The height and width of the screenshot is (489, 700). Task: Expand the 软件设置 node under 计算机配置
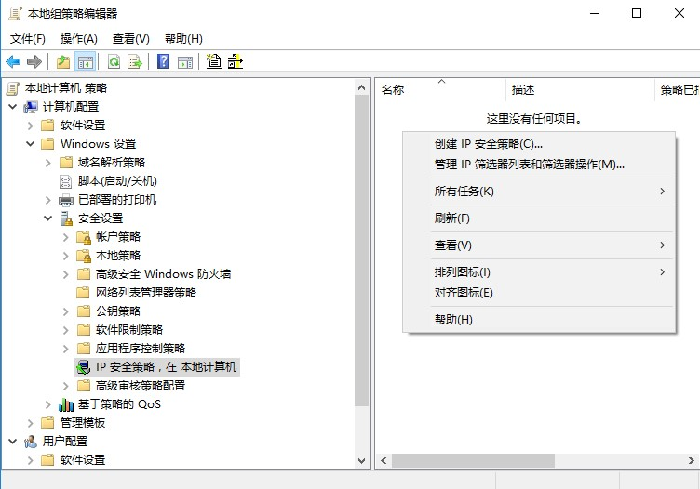[x=31, y=126]
